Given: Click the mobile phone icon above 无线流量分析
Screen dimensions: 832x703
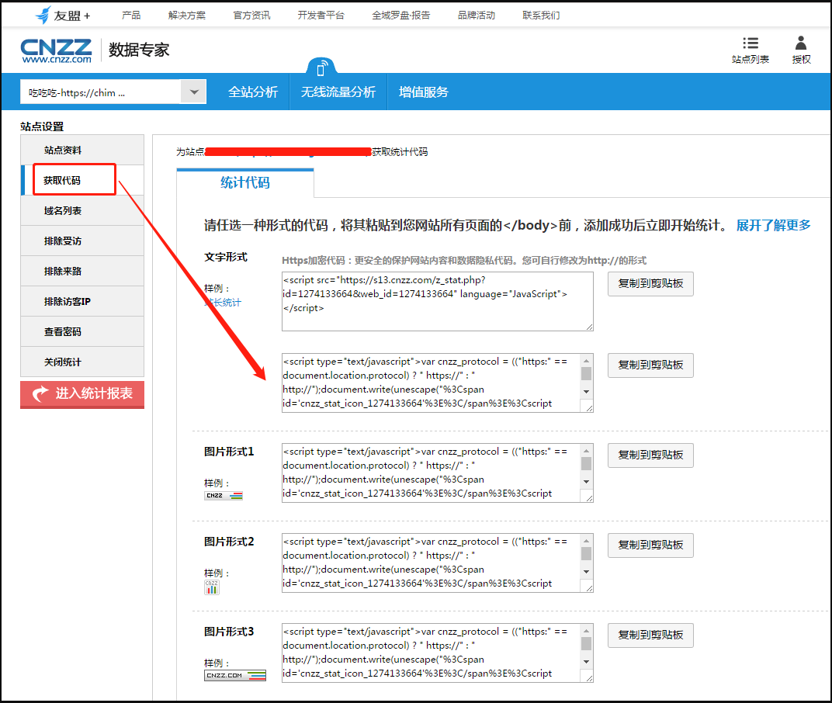Looking at the screenshot, I should [x=321, y=68].
